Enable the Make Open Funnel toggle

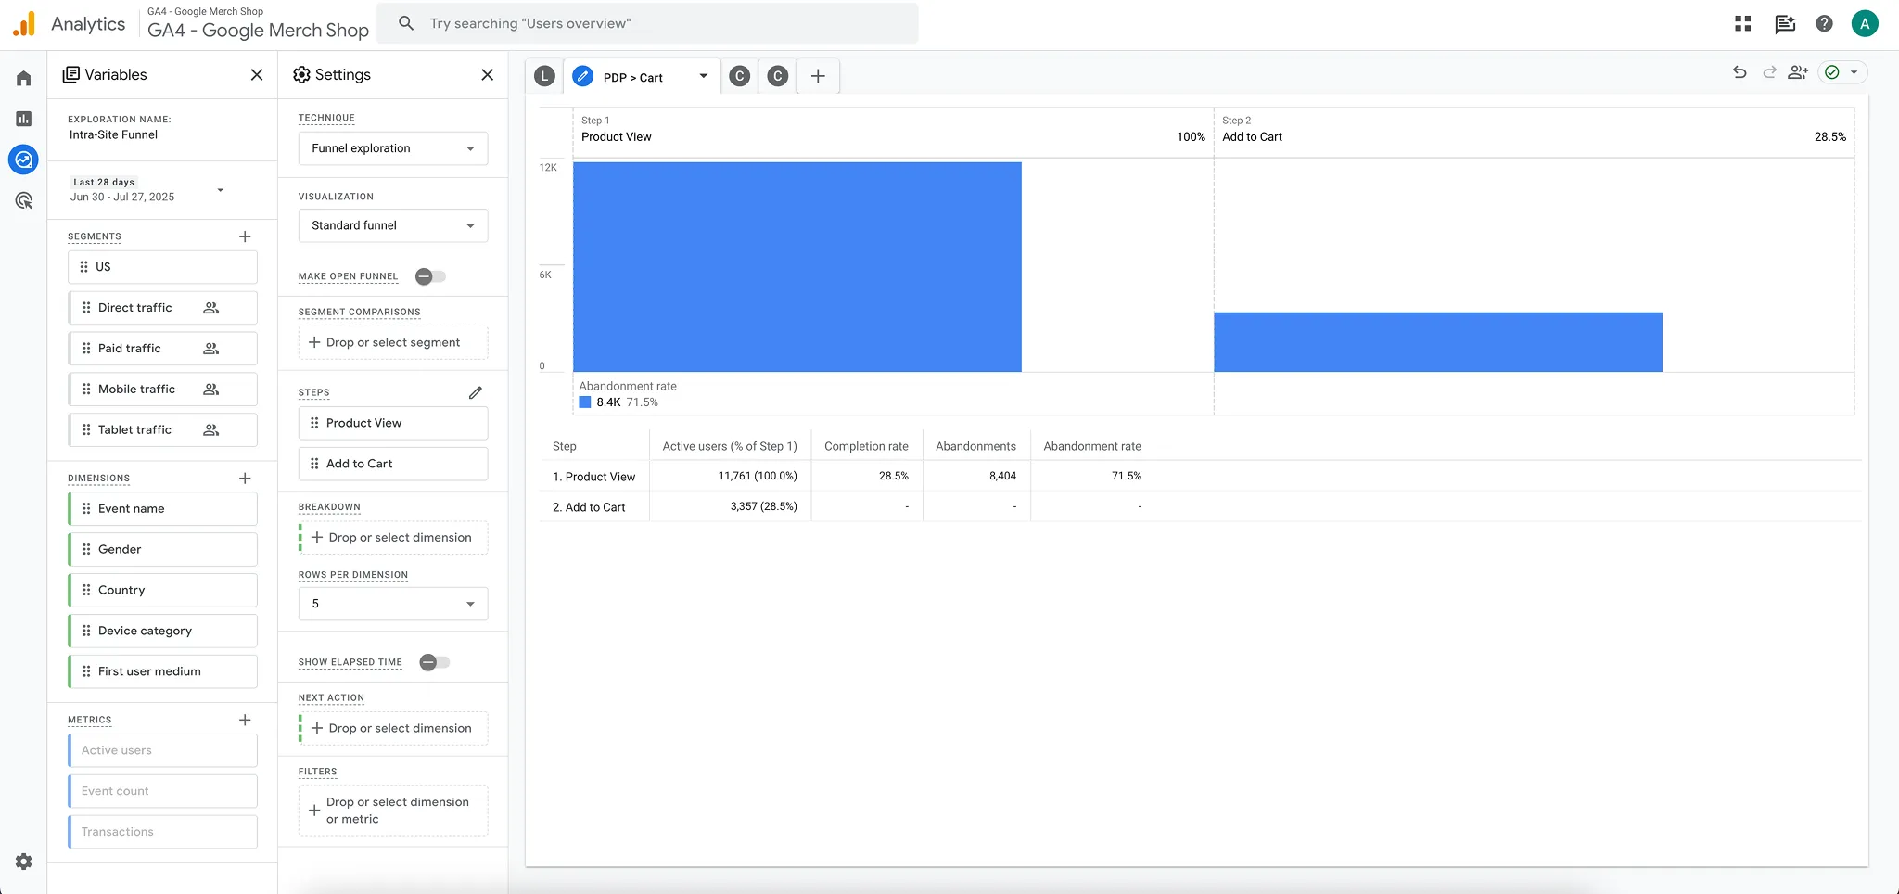[x=429, y=275]
